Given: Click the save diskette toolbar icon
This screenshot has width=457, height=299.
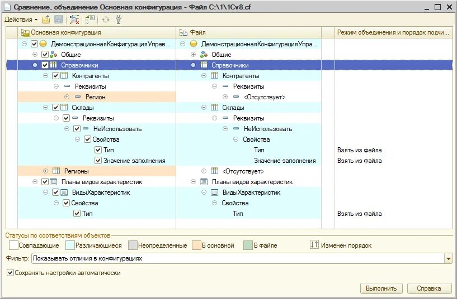Looking at the screenshot, I should coord(59,20).
